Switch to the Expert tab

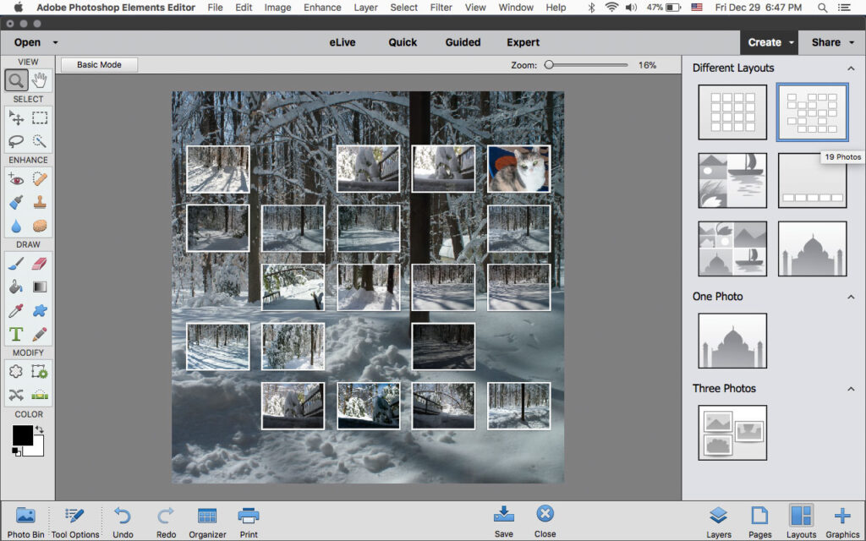click(x=523, y=41)
